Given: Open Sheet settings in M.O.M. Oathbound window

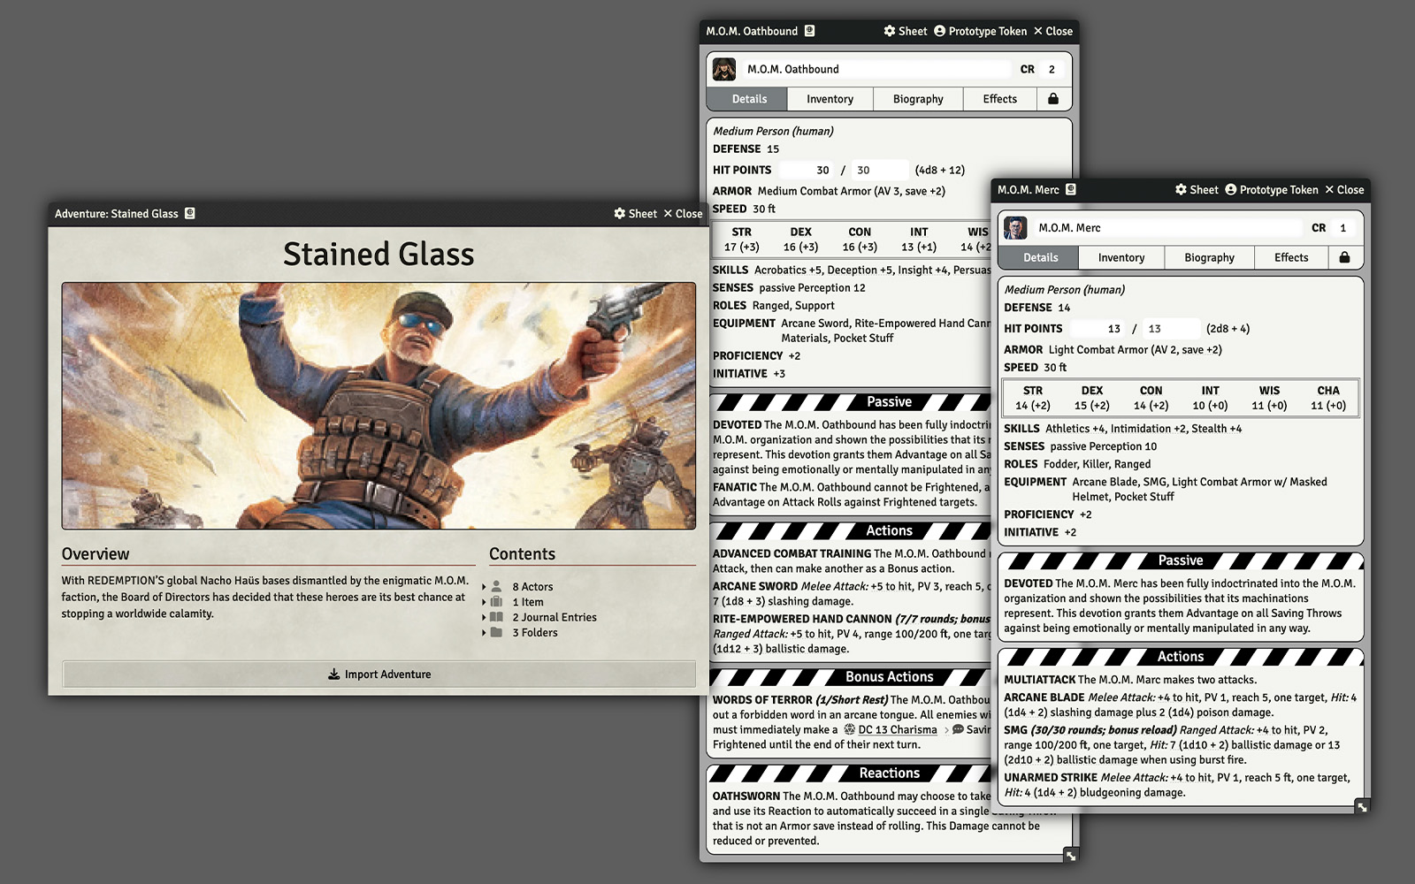Looking at the screenshot, I should pos(905,31).
